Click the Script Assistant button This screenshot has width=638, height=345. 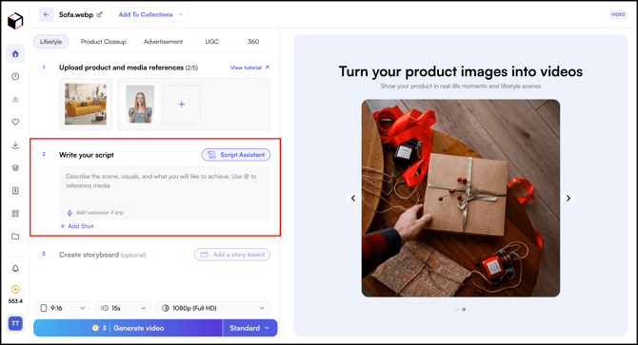(236, 155)
